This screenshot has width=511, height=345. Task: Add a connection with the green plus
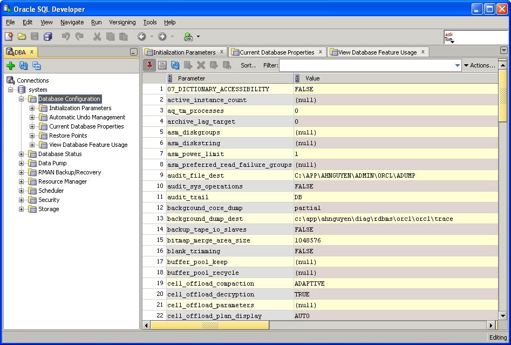[x=10, y=66]
